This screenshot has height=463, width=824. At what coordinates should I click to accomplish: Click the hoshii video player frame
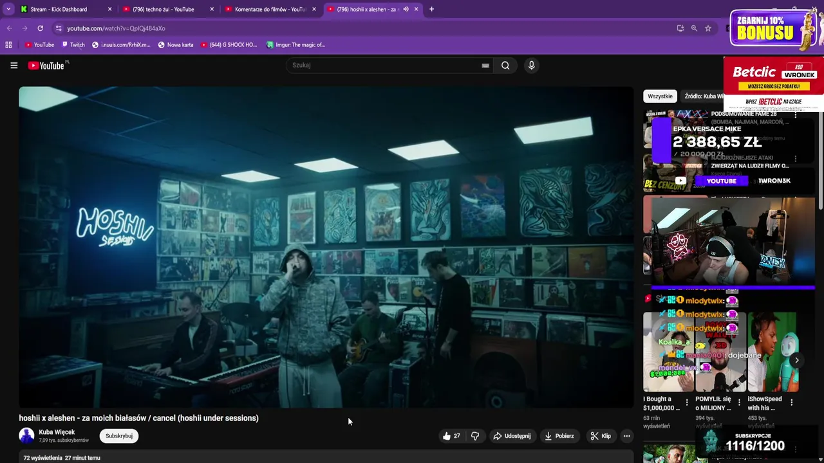[326, 247]
